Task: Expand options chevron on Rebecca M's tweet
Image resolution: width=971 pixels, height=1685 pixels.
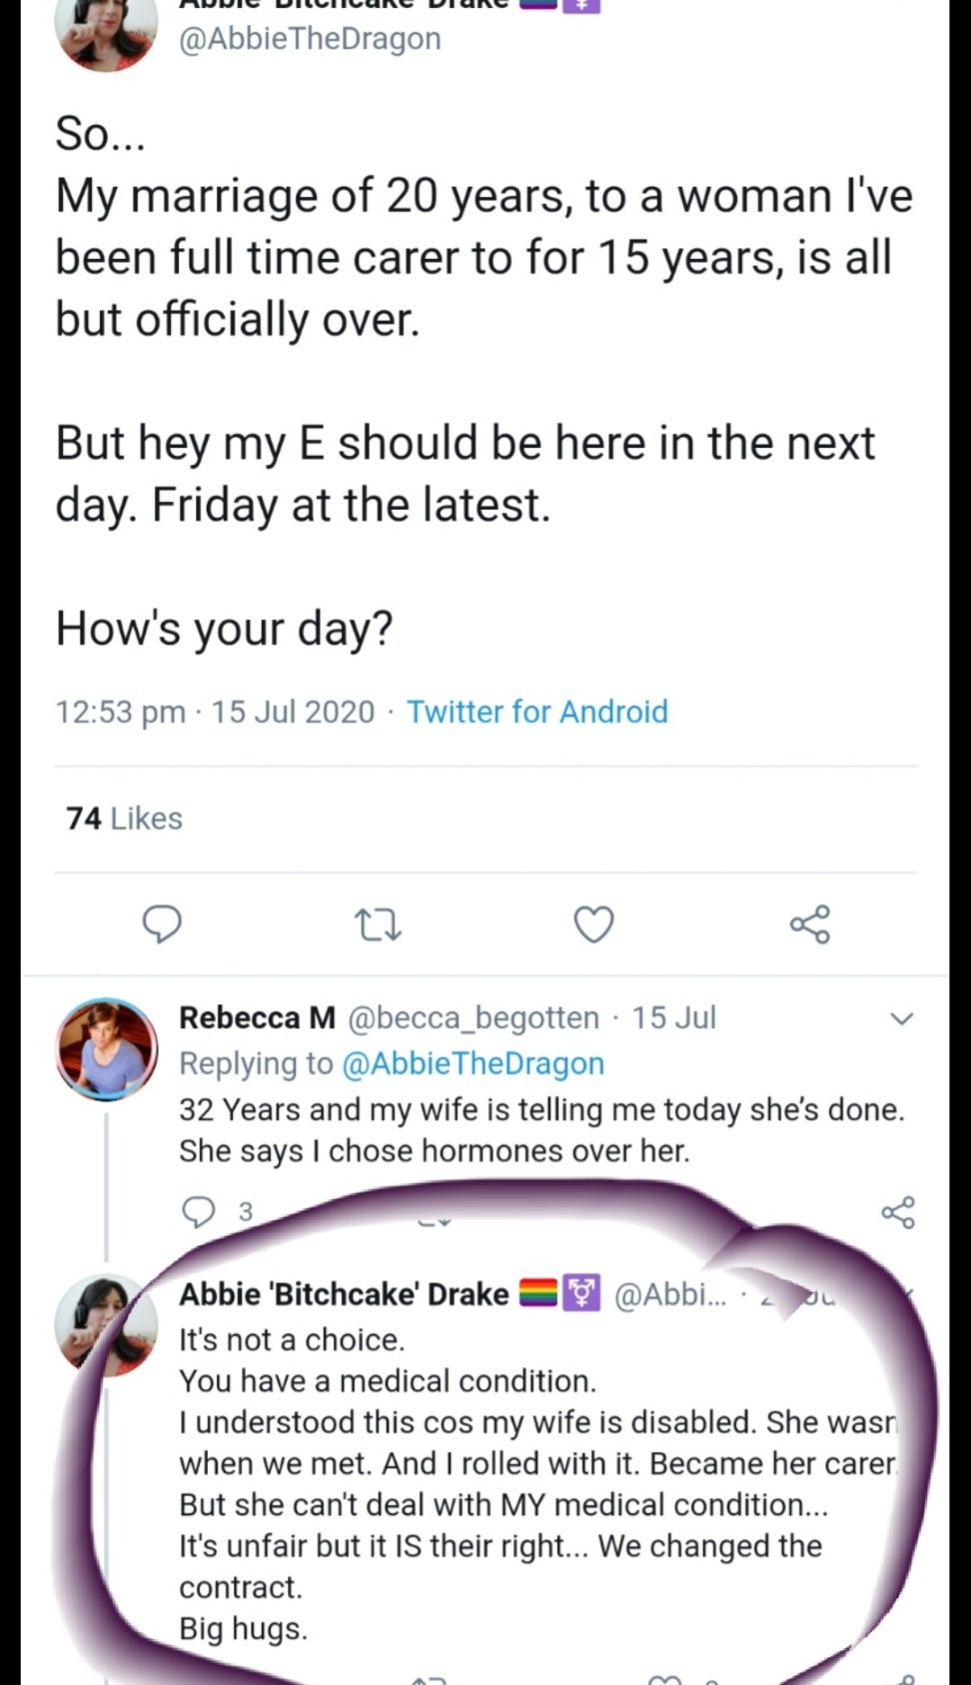Action: pos(901,1018)
